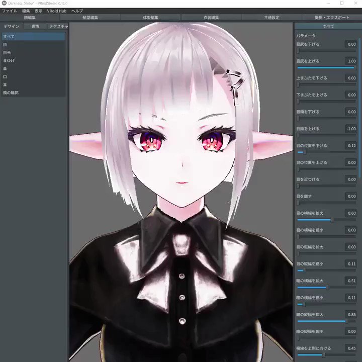Click the 目尻を上げる slider
362x362 pixels.
pyautogui.click(x=326, y=68)
